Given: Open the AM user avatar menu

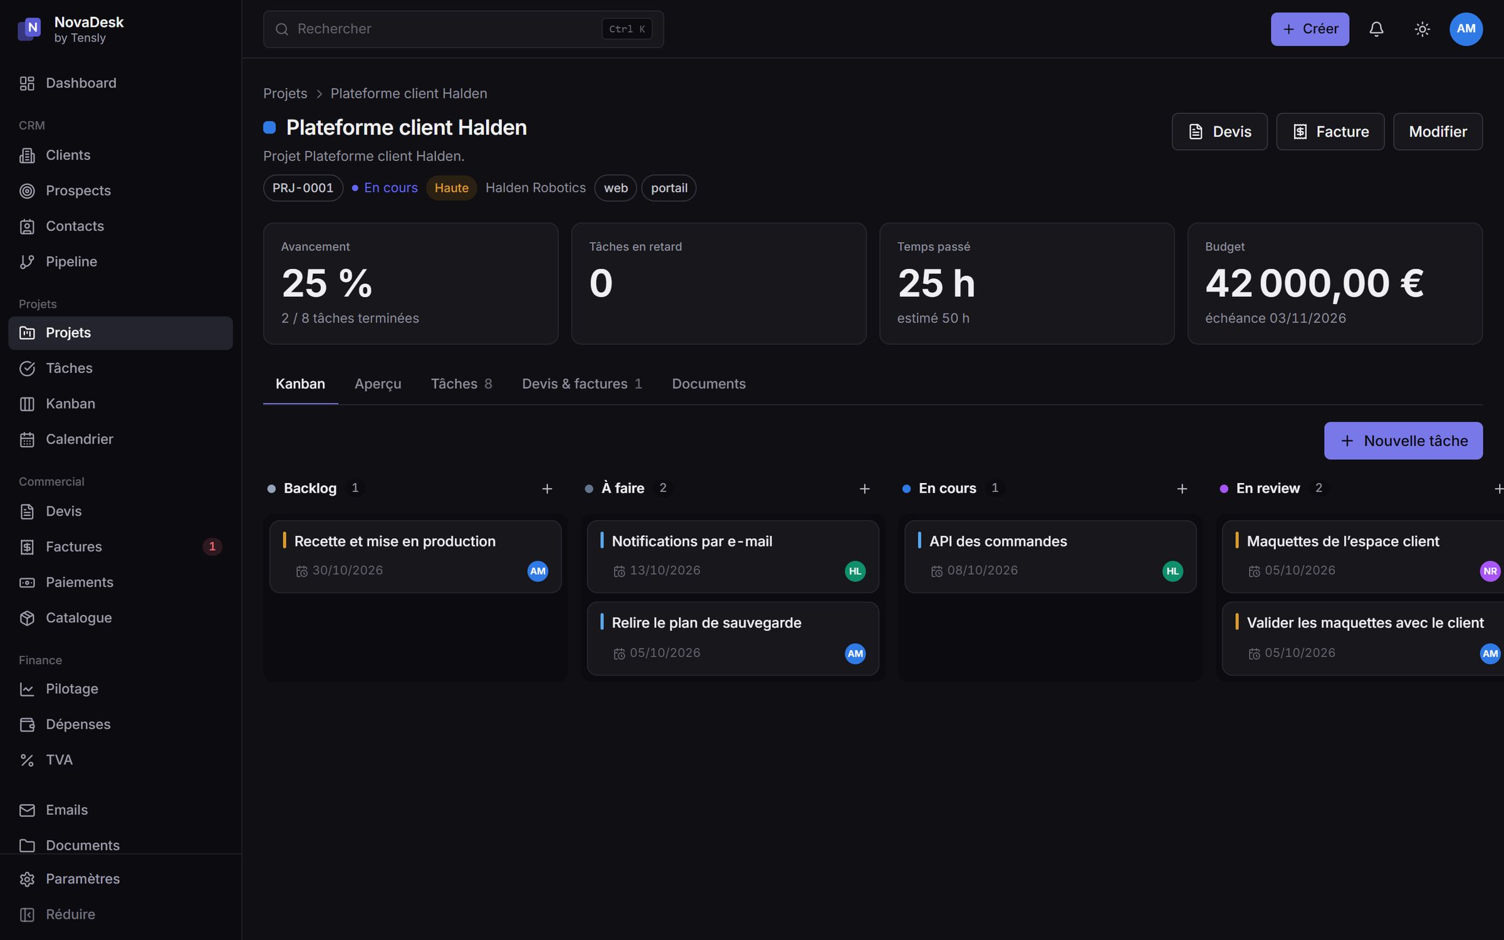Looking at the screenshot, I should (x=1466, y=29).
